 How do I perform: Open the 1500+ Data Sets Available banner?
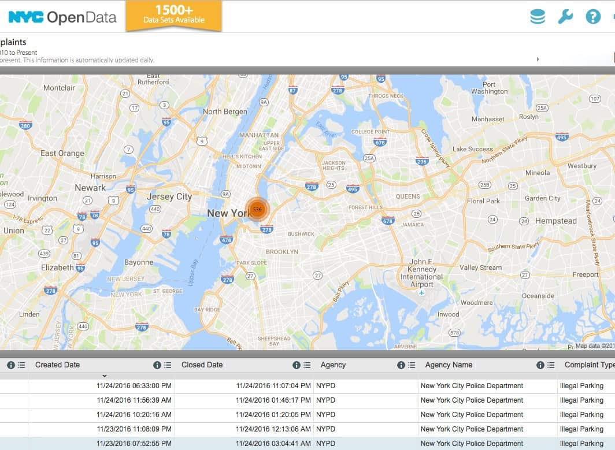tap(174, 16)
